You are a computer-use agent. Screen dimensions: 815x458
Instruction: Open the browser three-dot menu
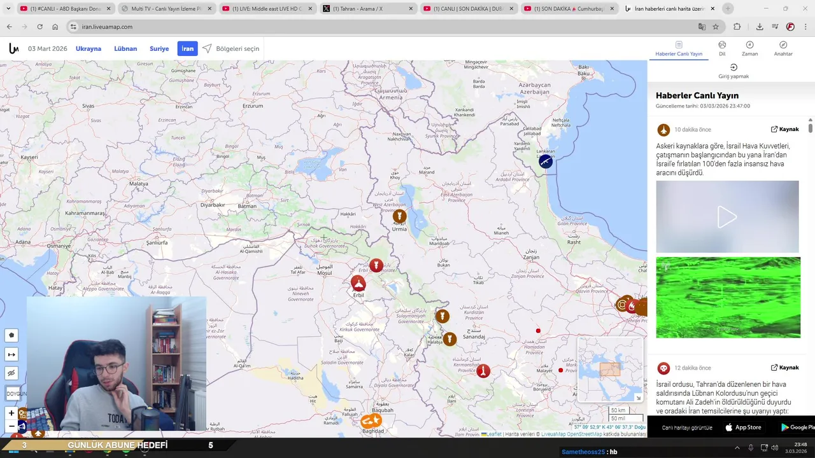coord(805,27)
